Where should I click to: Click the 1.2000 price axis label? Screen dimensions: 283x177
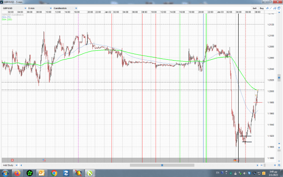(270, 91)
